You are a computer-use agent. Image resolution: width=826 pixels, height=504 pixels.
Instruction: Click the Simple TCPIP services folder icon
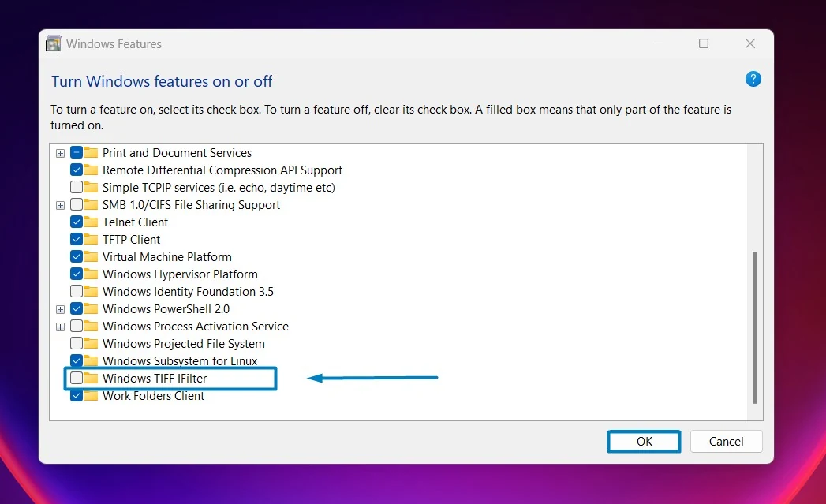[x=91, y=187]
